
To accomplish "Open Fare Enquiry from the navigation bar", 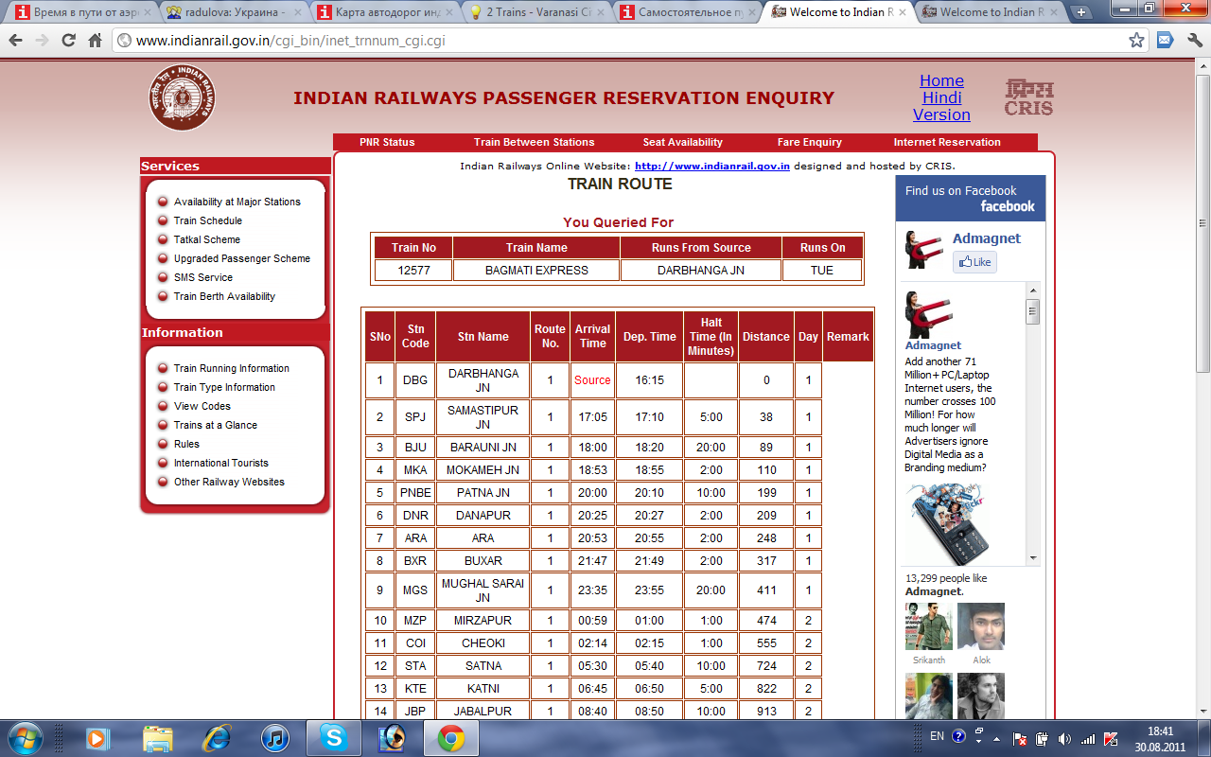I will [x=809, y=142].
